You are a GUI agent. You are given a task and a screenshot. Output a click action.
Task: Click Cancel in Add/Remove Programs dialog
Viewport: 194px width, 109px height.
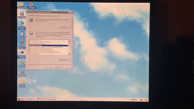(x=57, y=67)
